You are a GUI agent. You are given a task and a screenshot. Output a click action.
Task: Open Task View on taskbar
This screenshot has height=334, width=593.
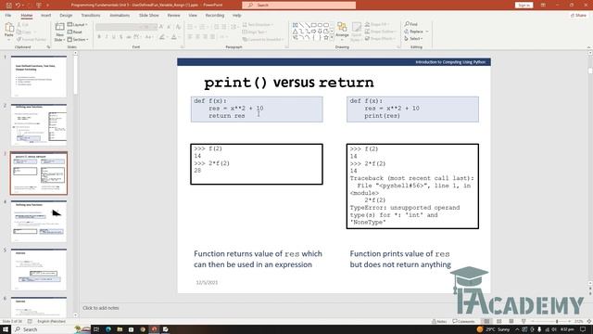coord(96,329)
